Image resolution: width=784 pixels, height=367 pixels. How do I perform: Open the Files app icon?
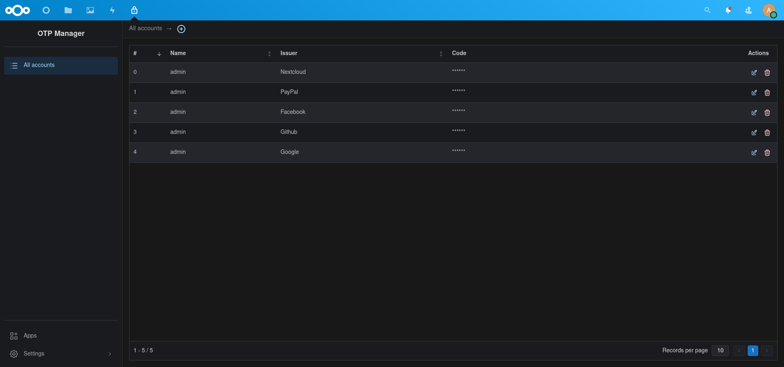tap(68, 10)
